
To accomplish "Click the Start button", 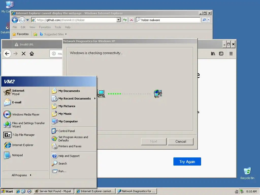I will pyautogui.click(x=7, y=191).
